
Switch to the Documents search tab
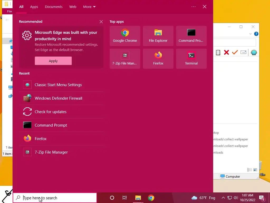[54, 7]
